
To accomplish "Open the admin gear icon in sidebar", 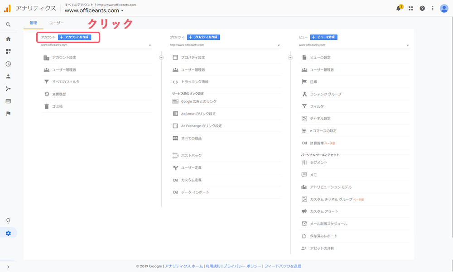I will pyautogui.click(x=8, y=233).
